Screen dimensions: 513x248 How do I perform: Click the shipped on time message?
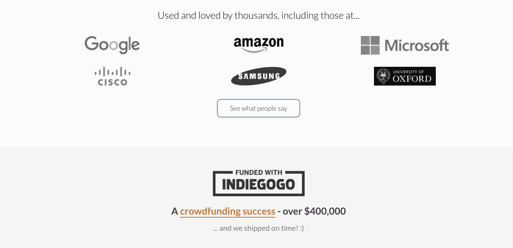[259, 228]
